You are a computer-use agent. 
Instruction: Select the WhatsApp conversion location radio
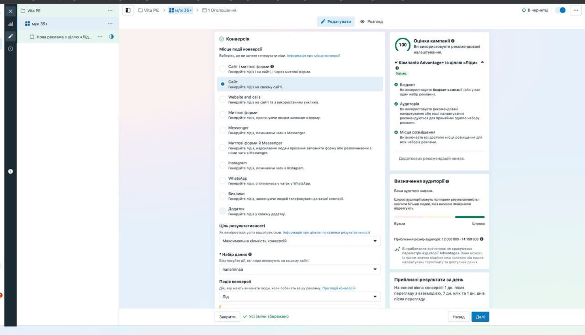pos(223,181)
